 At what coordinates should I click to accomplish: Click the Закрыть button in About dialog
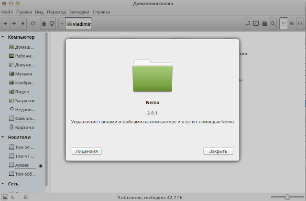pyautogui.click(x=218, y=151)
